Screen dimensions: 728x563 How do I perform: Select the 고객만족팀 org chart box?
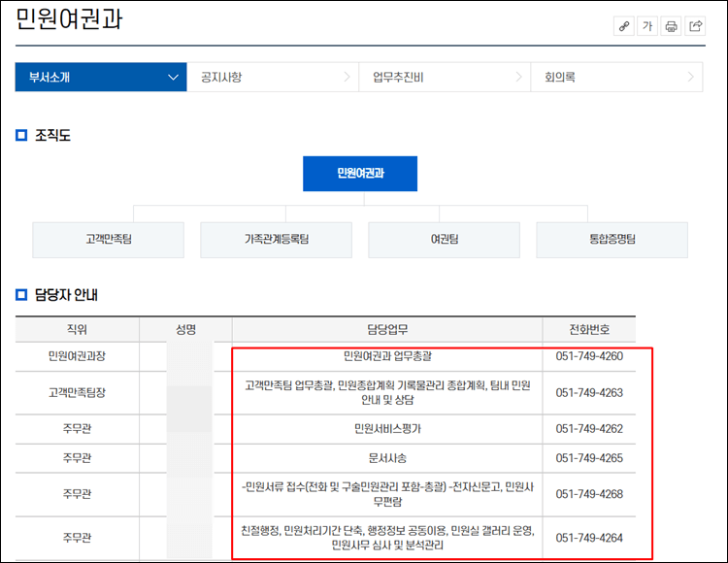click(x=108, y=240)
